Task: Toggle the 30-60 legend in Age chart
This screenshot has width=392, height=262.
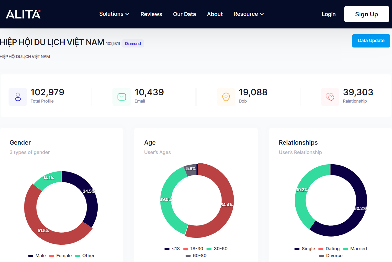Action: coord(217,249)
